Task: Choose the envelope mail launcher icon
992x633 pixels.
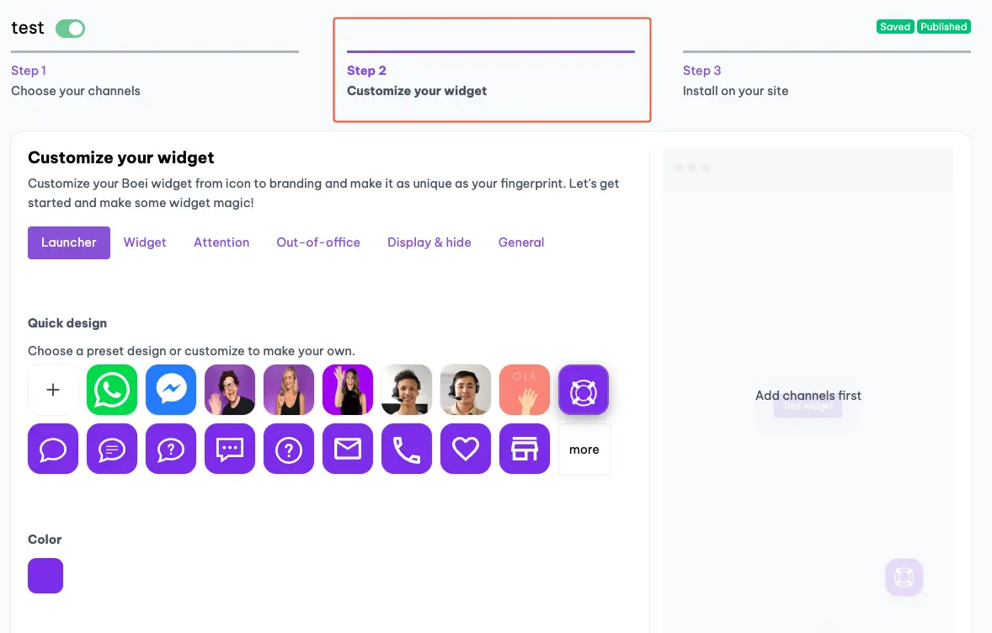Action: [348, 449]
